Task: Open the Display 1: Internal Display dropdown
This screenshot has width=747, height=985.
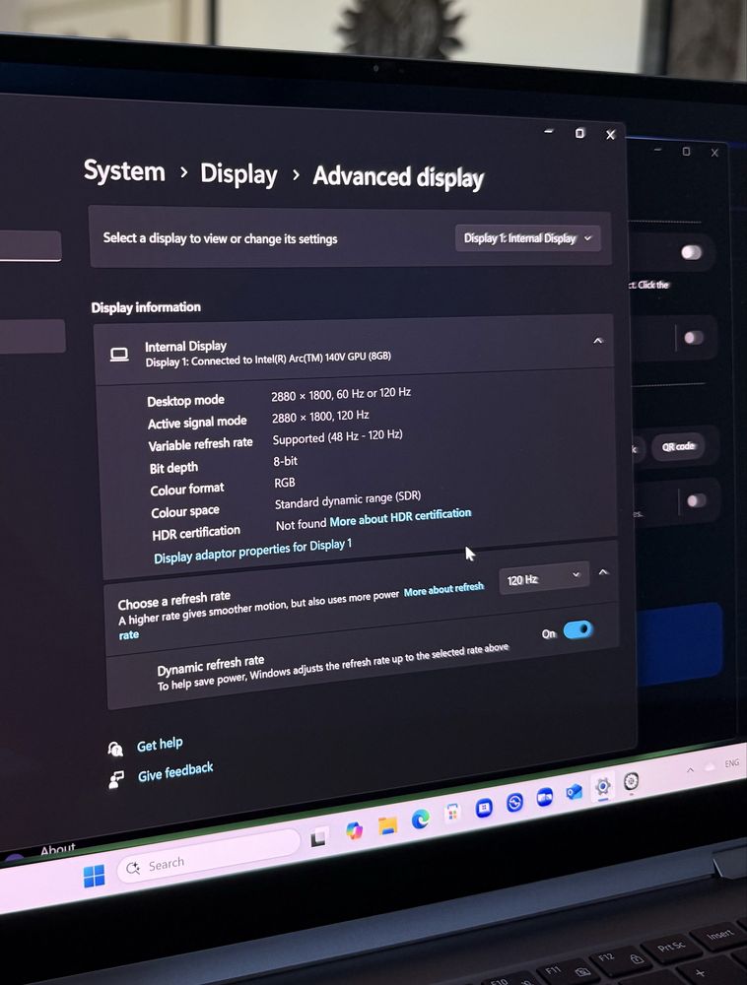Action: click(x=527, y=238)
